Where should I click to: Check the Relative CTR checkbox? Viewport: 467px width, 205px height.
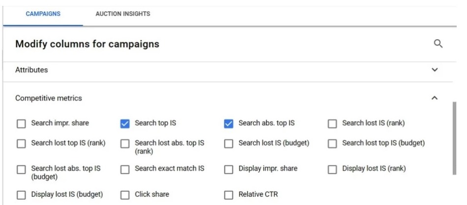coord(229,194)
